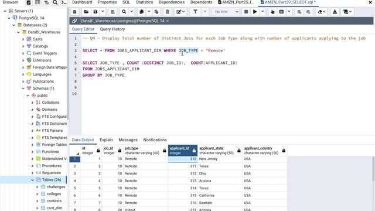This screenshot has height=211, width=375.
Task: Switch to the SQL tab
Action: point(127,2)
